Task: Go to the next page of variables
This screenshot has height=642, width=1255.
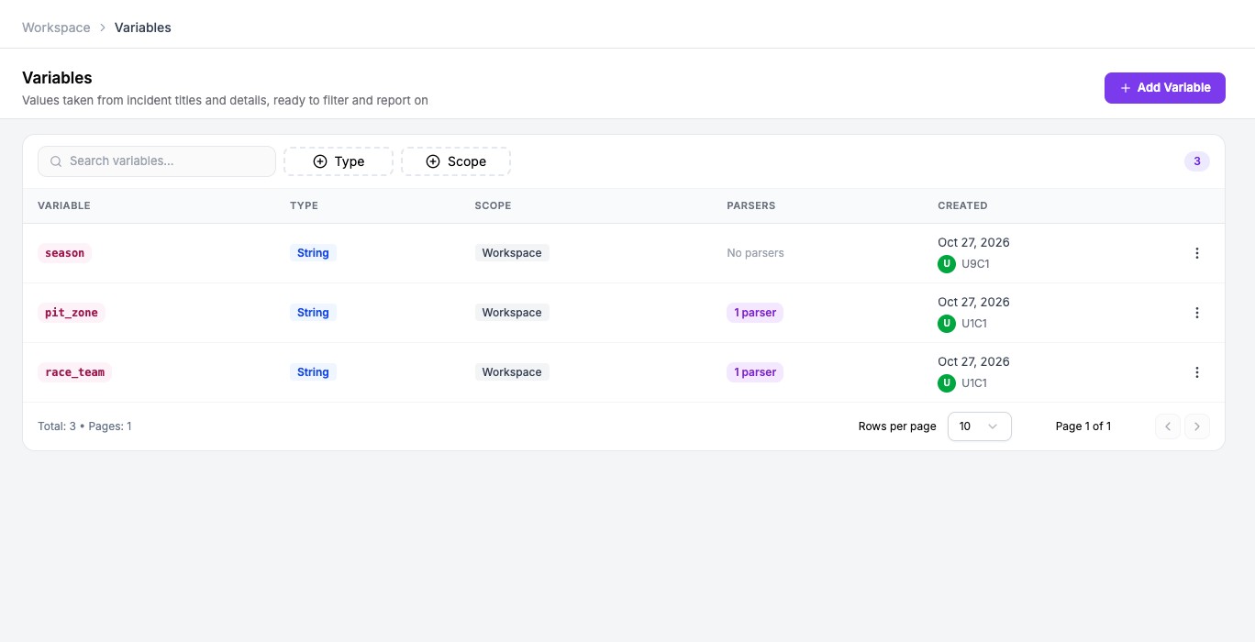Action: click(1197, 426)
